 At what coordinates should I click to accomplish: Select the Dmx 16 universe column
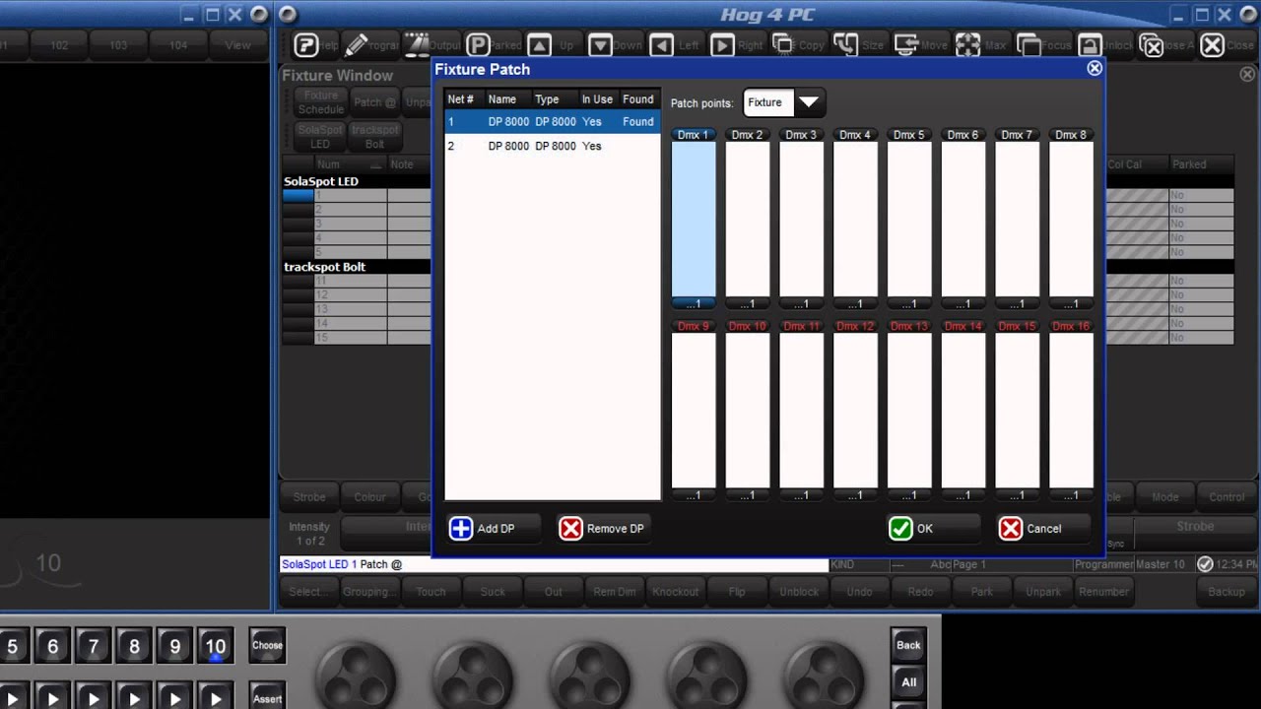(1071, 410)
